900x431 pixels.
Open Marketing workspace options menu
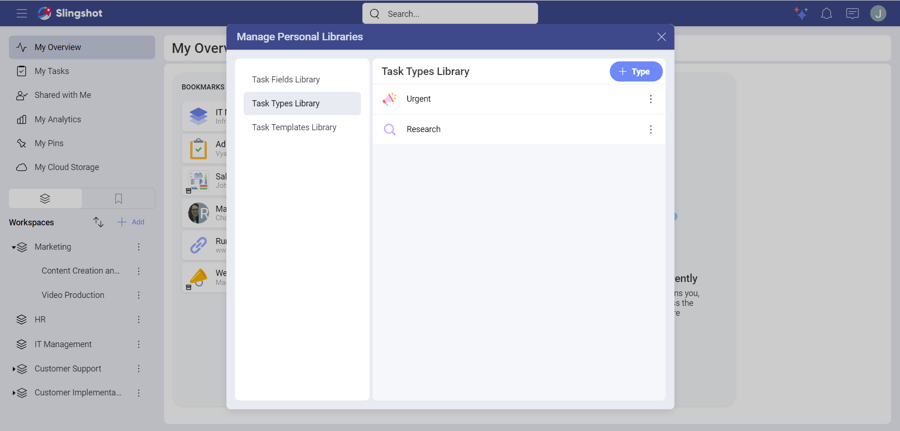point(139,247)
